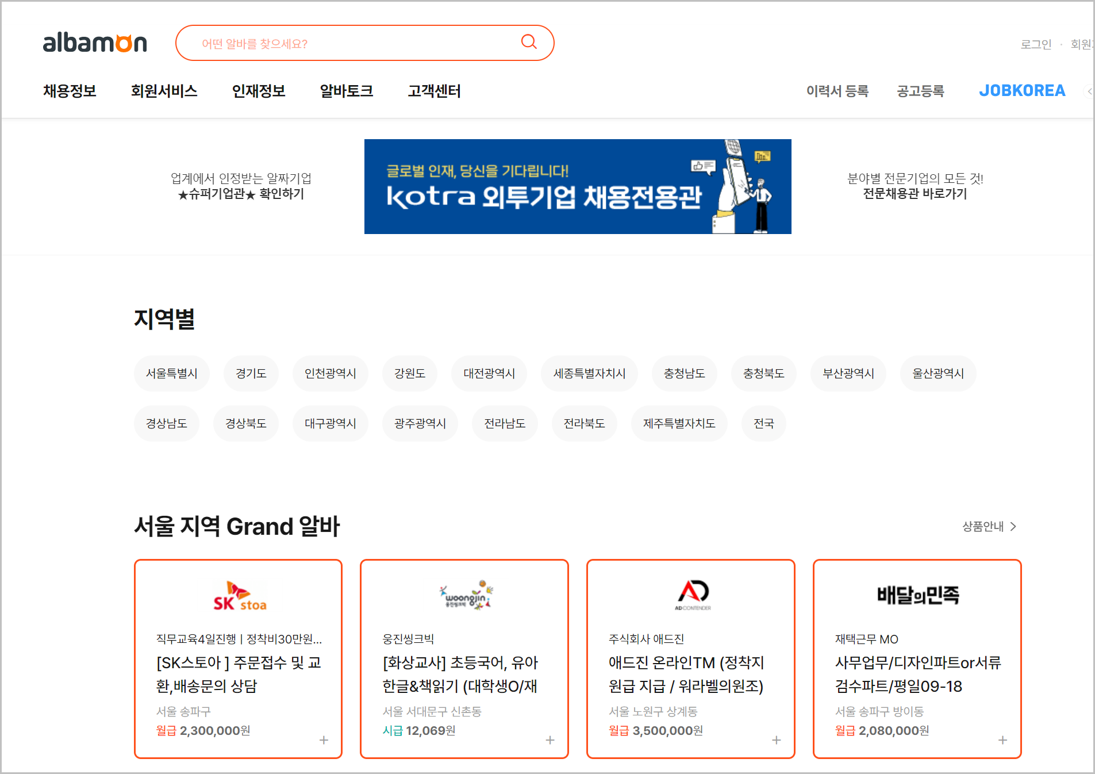Open job title 사무업무/디자인파트or서류 검수파트
Screen dimensions: 1095x774
point(918,675)
